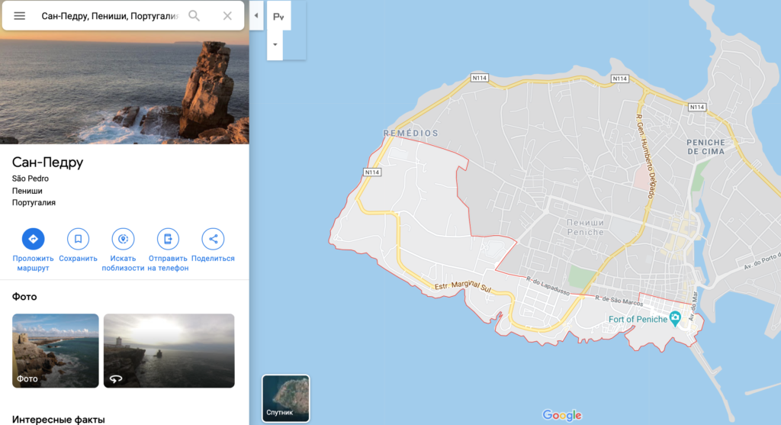Open the first photo labeled Фото
Image resolution: width=781 pixels, height=425 pixels.
pyautogui.click(x=56, y=350)
